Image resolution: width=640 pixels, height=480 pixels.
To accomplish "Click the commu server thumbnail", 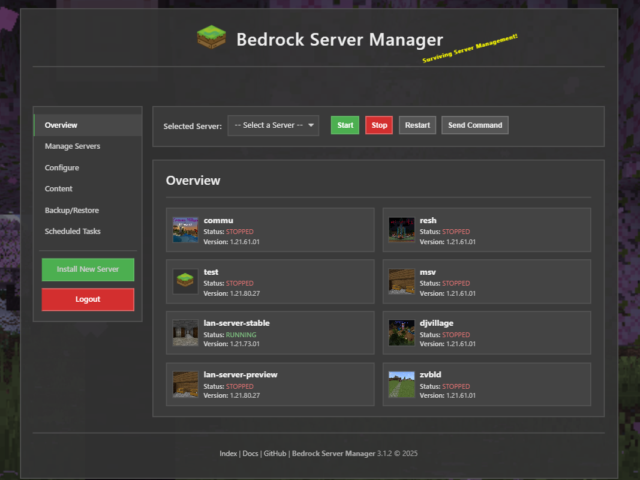I will click(x=185, y=230).
